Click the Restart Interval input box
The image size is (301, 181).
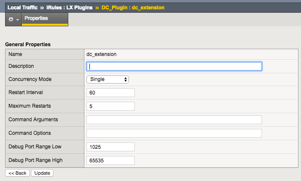[x=110, y=92]
